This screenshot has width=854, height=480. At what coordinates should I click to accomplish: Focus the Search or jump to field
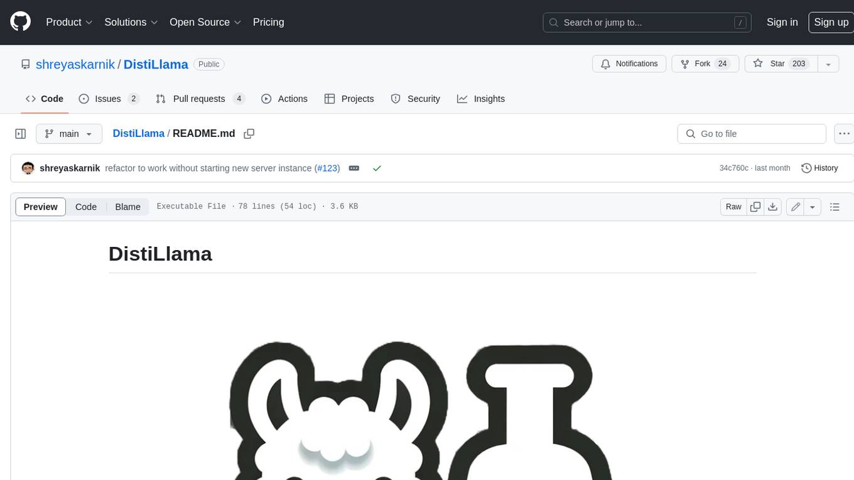click(x=648, y=23)
